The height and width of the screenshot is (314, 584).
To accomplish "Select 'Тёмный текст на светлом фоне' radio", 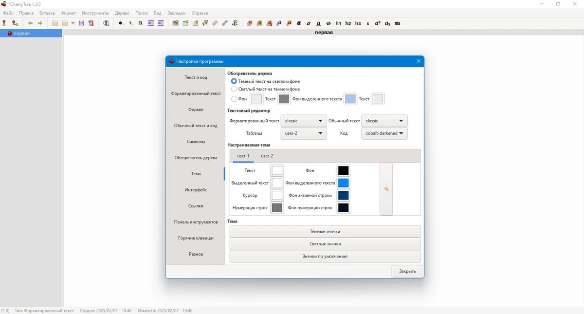I will (x=234, y=81).
